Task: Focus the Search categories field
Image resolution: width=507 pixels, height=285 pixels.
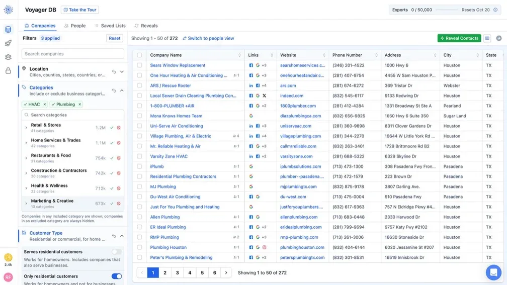Action: point(73,115)
